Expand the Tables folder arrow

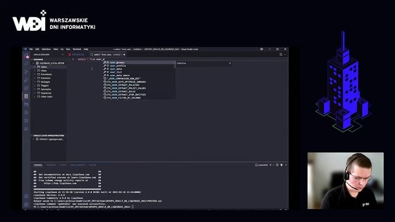(35, 67)
